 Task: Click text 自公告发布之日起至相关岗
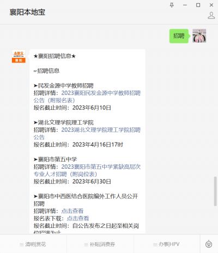coord(106,226)
